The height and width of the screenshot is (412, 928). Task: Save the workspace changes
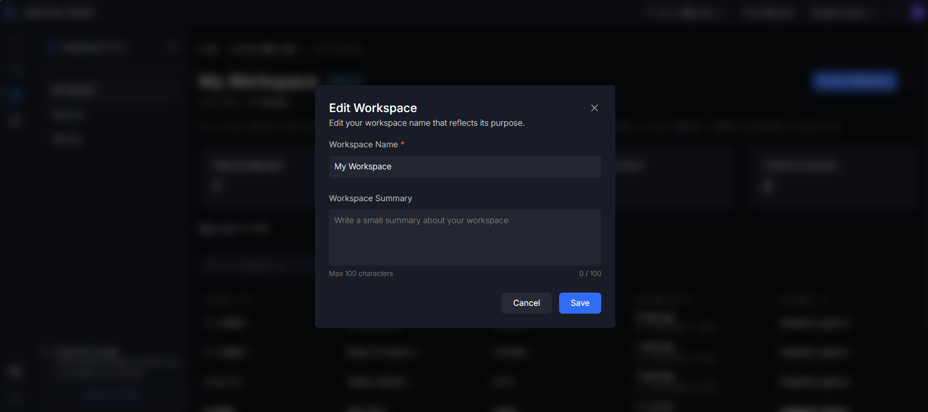pyautogui.click(x=580, y=303)
